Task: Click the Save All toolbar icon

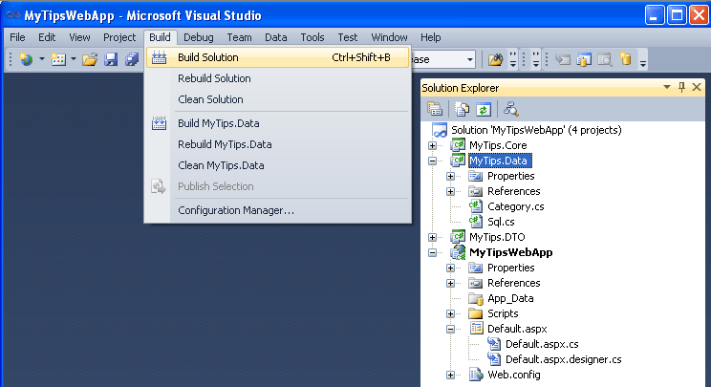Action: coord(132,59)
